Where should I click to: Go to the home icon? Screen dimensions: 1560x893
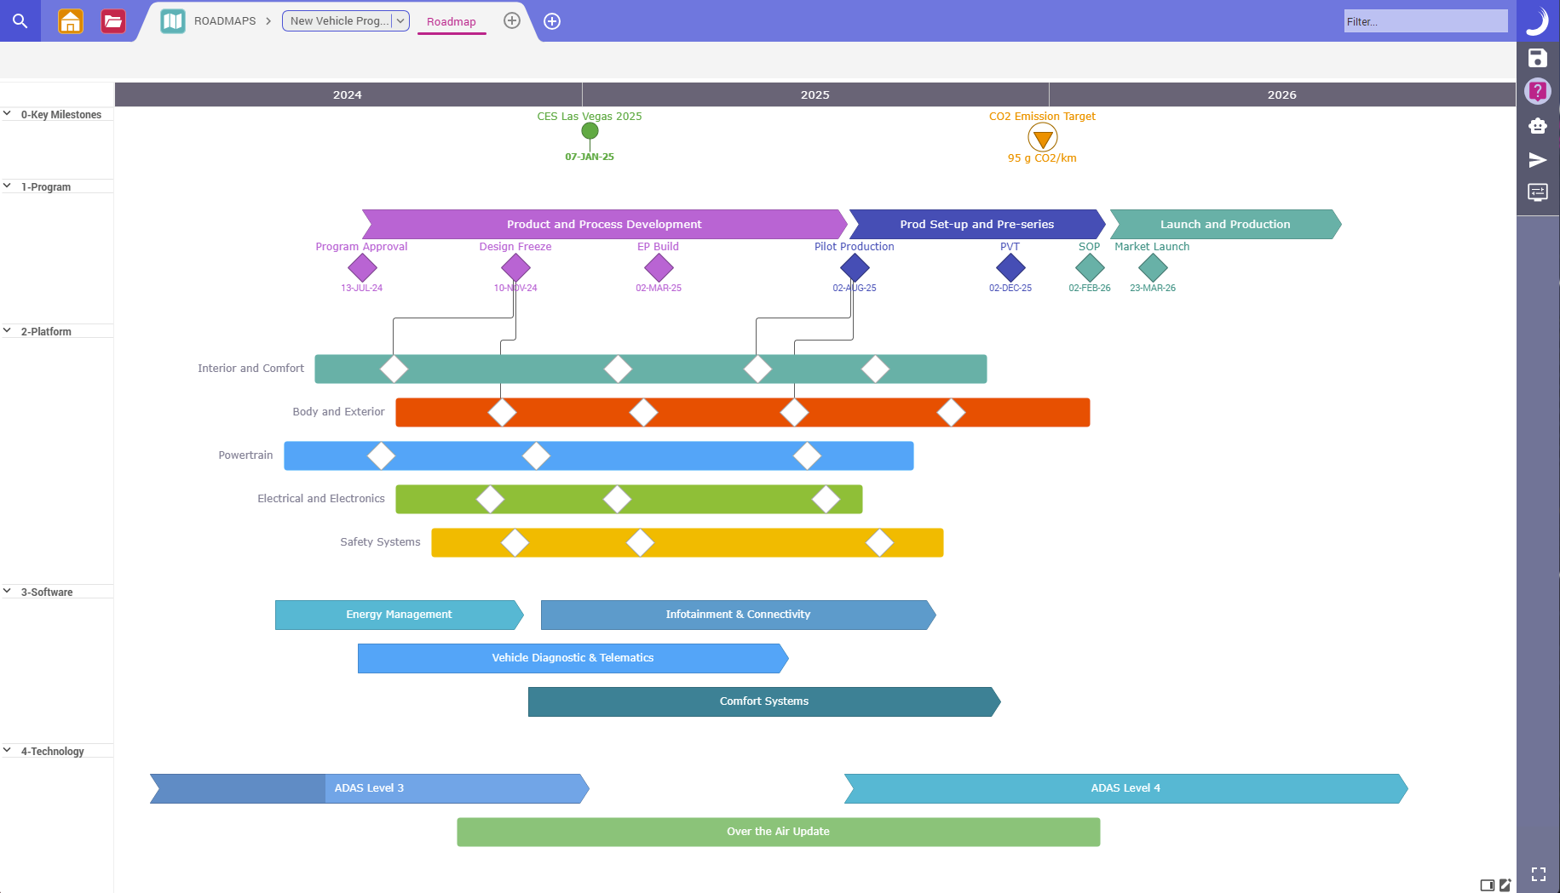(x=71, y=21)
